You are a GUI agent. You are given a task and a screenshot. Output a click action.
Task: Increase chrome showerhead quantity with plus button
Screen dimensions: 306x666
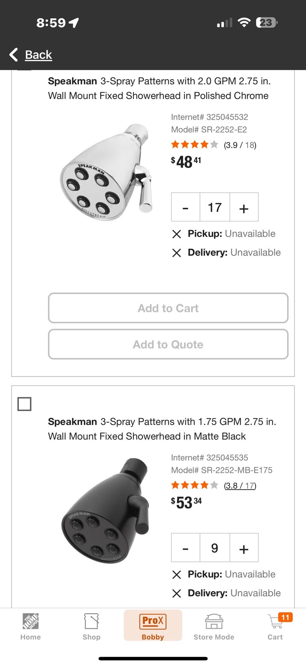tap(244, 207)
